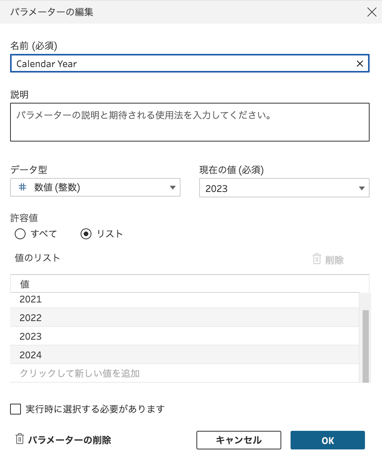382x463 pixels.
Task: Click the value list scrollbar thumb
Action: (x=365, y=346)
